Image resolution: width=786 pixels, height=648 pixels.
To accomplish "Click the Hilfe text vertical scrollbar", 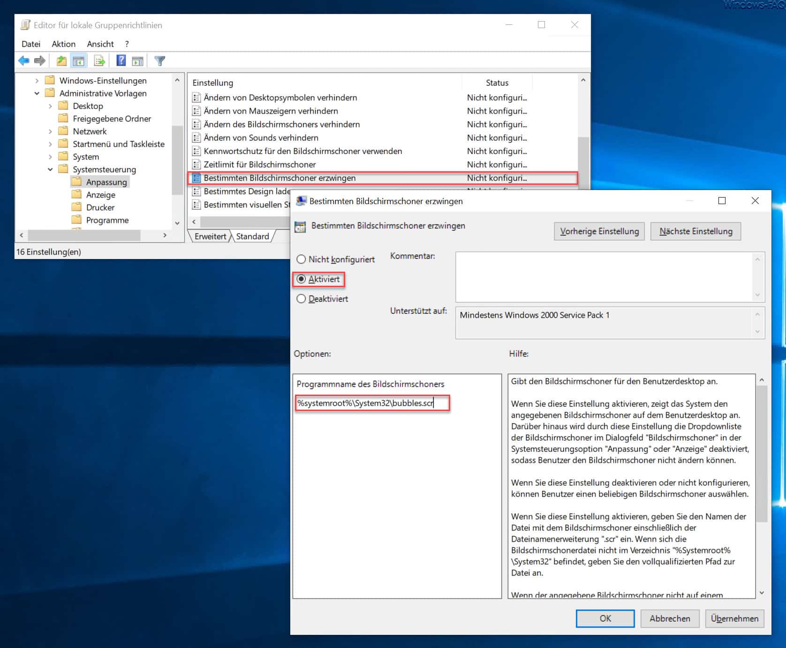I will [762, 486].
